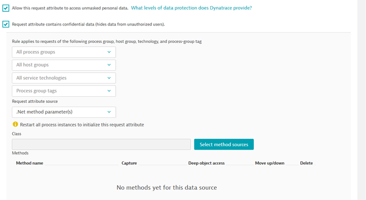Click the Move up/down column header
The height and width of the screenshot is (200, 366).
pos(269,163)
